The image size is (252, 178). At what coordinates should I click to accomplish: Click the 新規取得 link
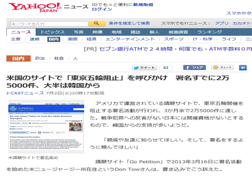coord(143,5)
